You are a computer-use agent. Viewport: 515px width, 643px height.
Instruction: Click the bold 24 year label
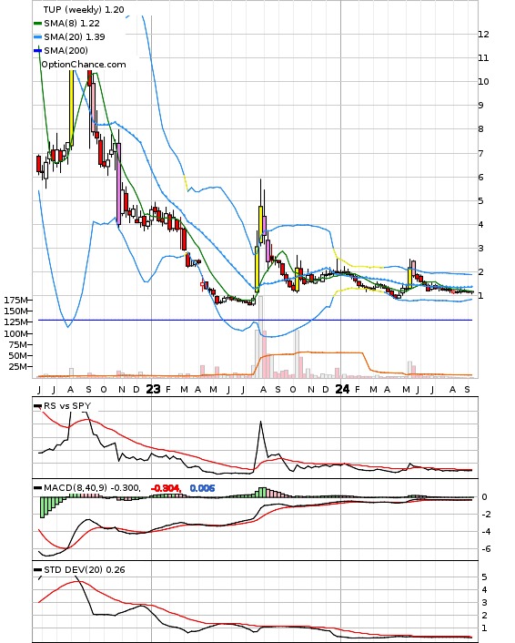(342, 389)
